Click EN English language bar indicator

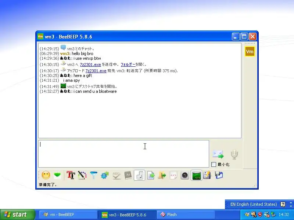click(x=254, y=204)
